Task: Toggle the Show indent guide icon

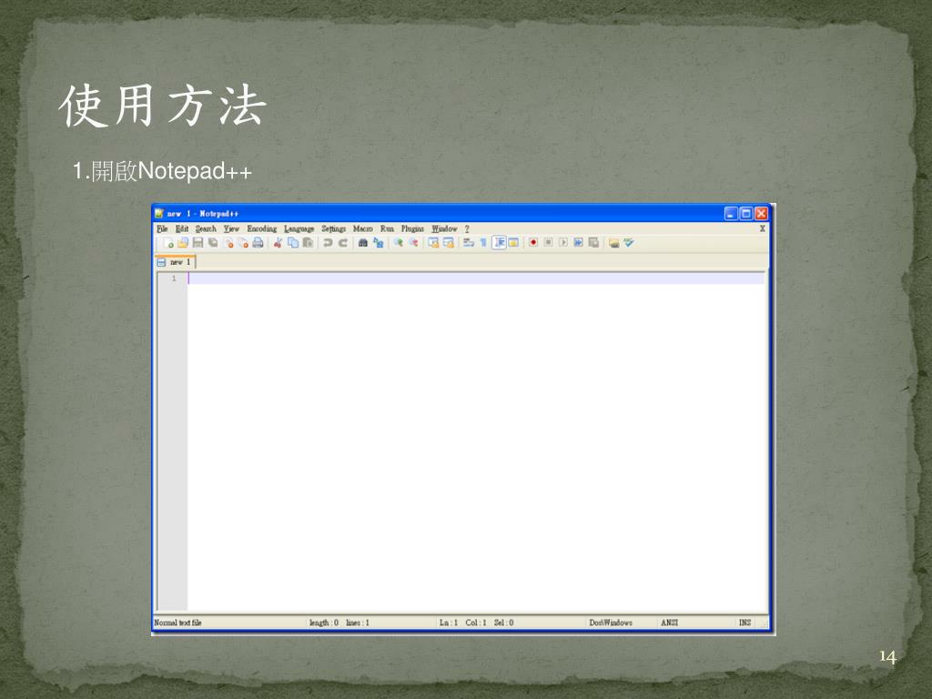Action: (x=500, y=242)
